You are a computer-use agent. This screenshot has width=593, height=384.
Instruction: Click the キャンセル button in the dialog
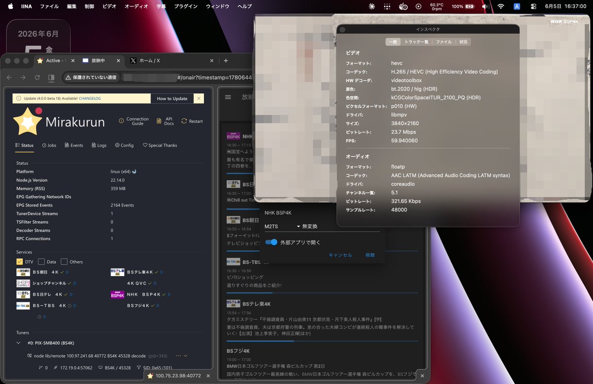point(340,255)
